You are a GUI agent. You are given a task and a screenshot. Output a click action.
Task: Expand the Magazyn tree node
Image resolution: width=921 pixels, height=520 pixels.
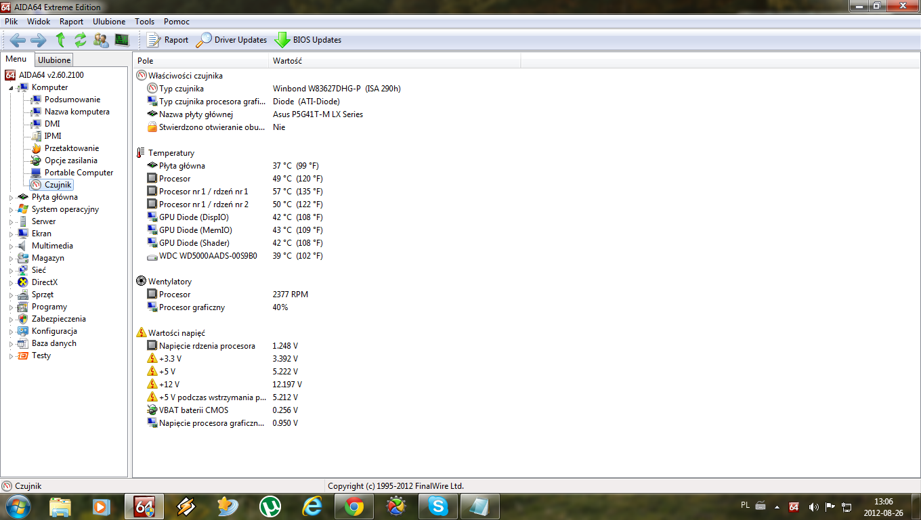11,258
